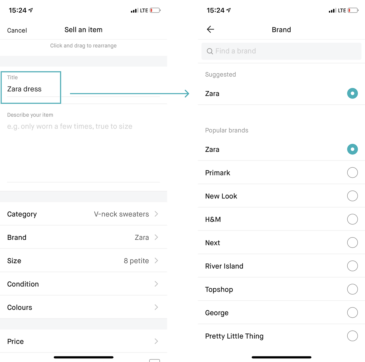The width and height of the screenshot is (365, 362).
Task: Open the Condition row chevron
Action: (x=156, y=284)
